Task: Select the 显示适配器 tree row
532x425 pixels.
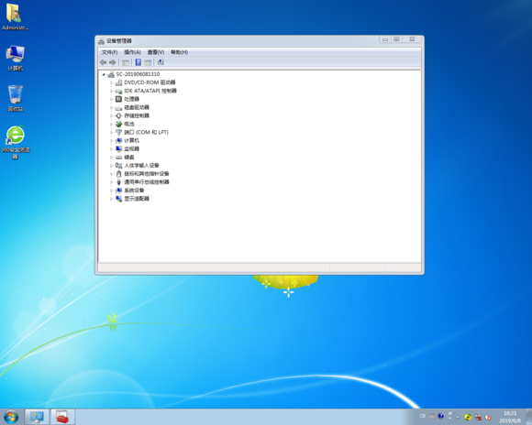Action: click(x=137, y=199)
